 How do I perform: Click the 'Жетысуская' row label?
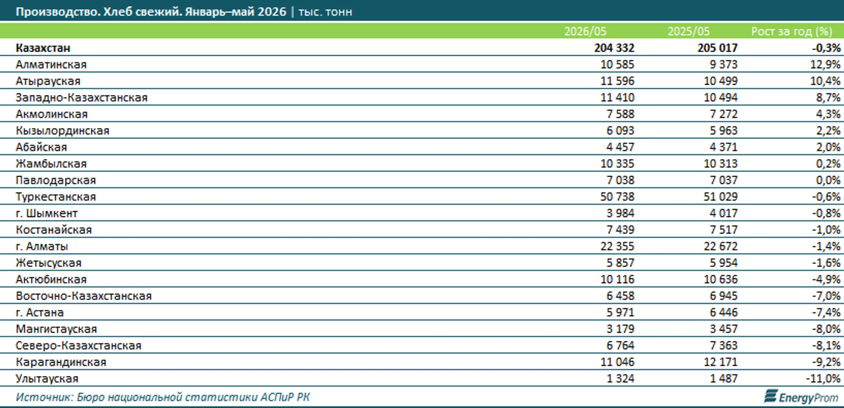coord(49,263)
